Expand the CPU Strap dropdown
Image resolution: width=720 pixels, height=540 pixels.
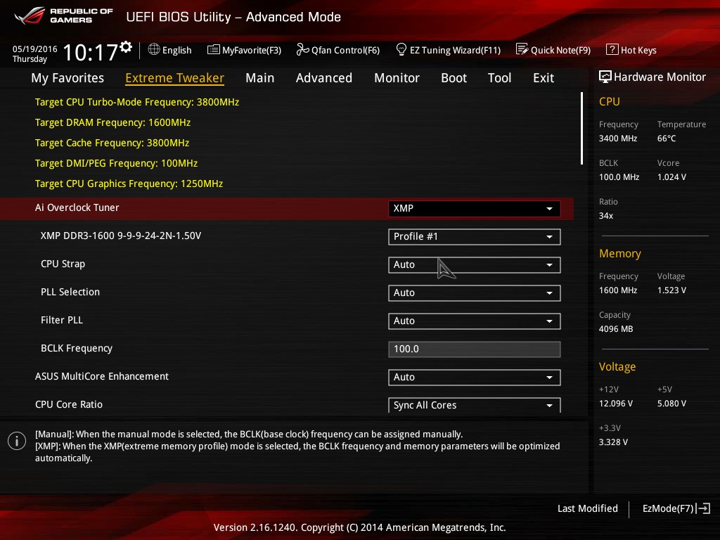474,265
